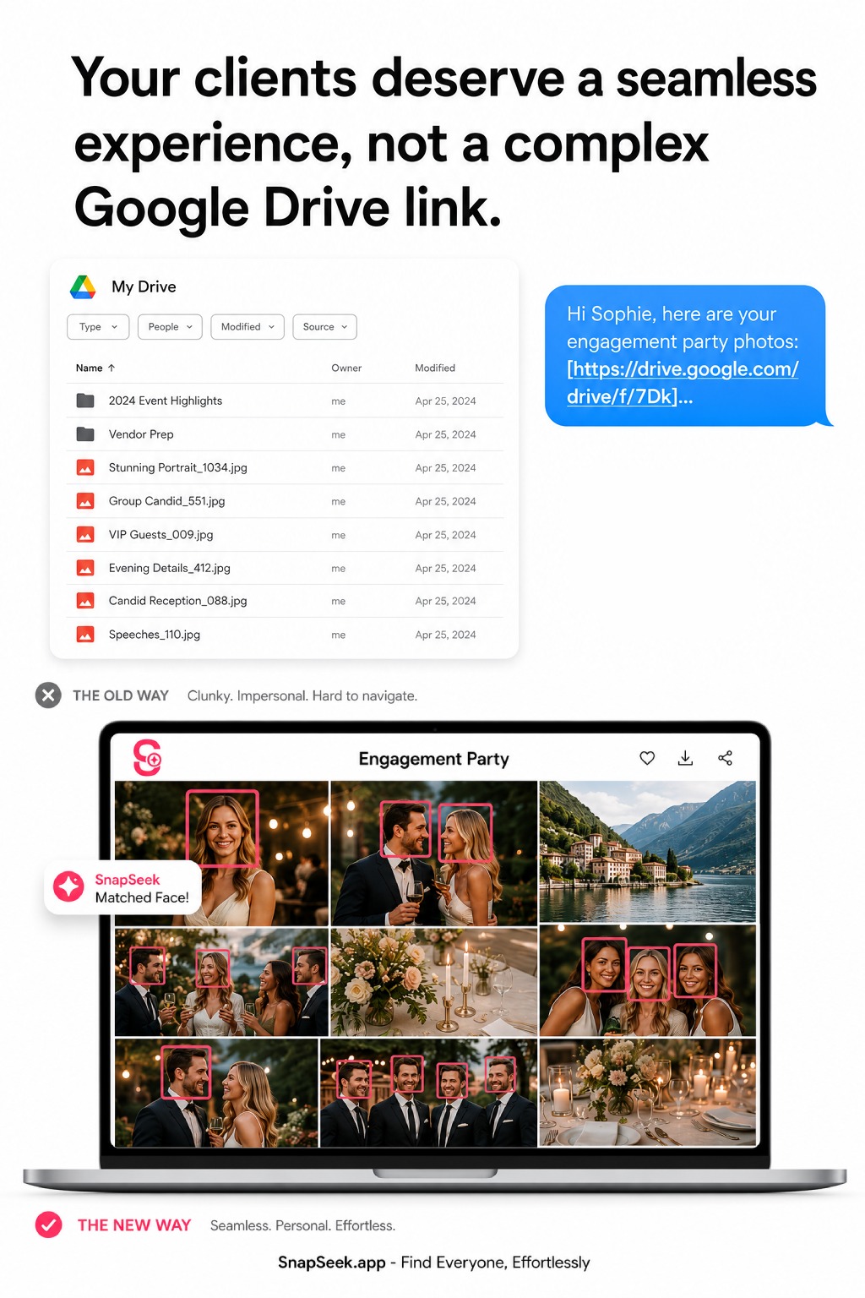Click the SnapSeek Matched Face badge icon
This screenshot has height=1298, width=865.
click(x=69, y=887)
